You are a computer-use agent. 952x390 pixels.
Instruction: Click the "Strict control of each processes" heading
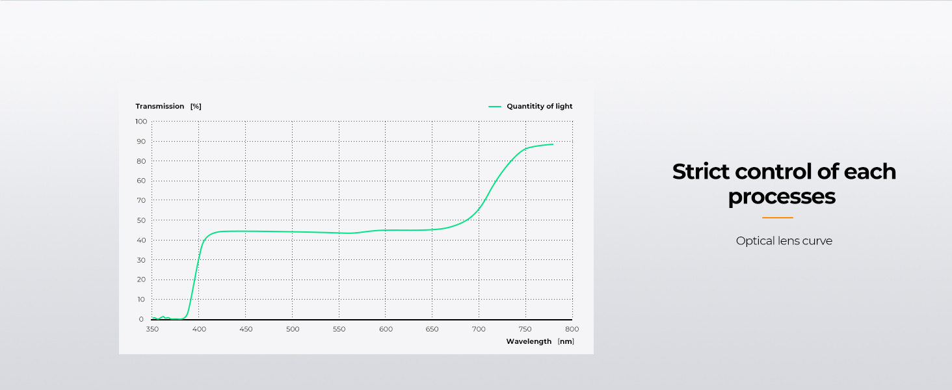pyautogui.click(x=784, y=184)
